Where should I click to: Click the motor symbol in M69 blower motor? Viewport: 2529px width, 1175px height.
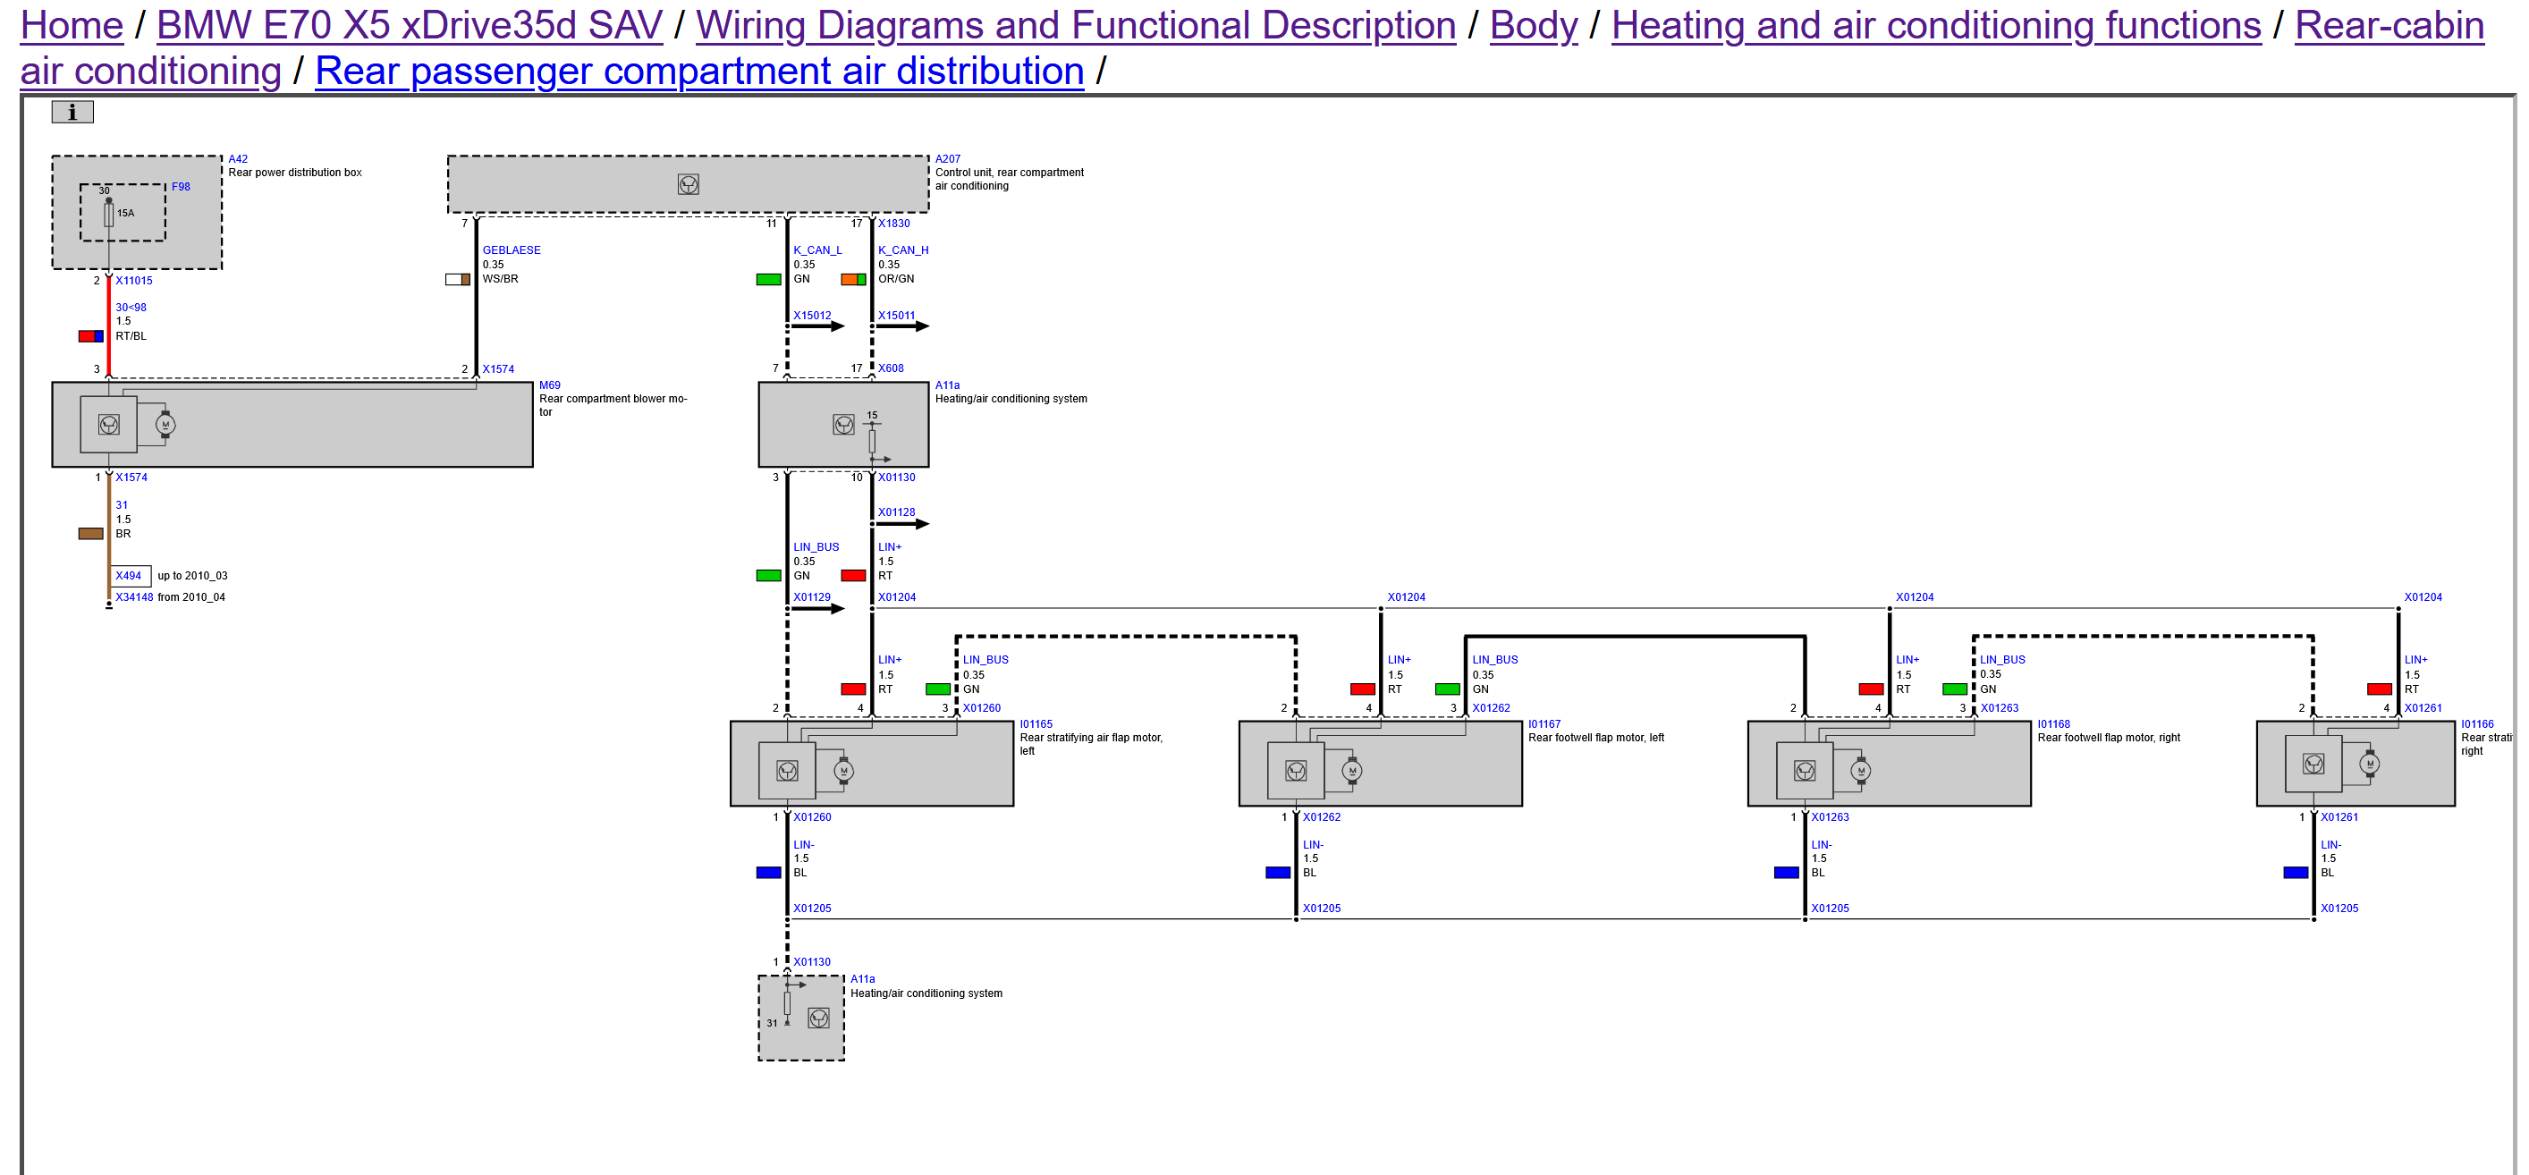tap(165, 424)
